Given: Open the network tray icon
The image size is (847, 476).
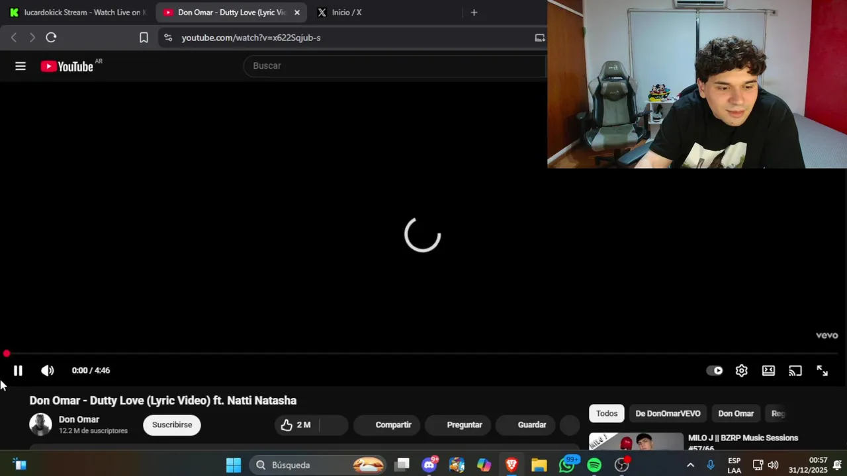Looking at the screenshot, I should pyautogui.click(x=758, y=465).
